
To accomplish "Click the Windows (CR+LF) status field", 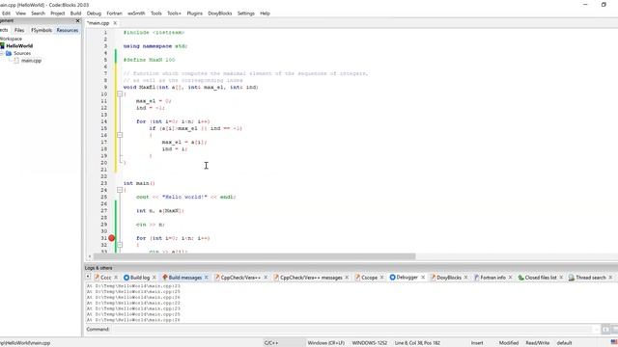I will click(x=326, y=343).
